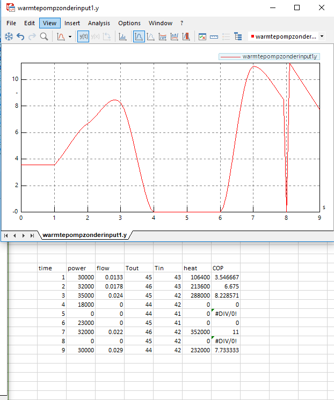Screen dimensions: 334x400
Task: Click the magnifier zoom icon
Action: [44, 36]
